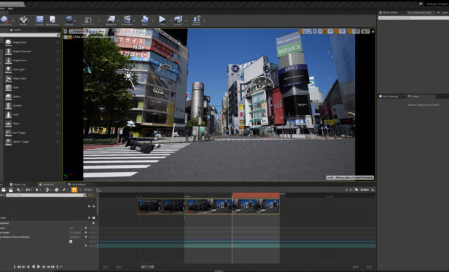Click the Build toolbar button

coord(145,20)
